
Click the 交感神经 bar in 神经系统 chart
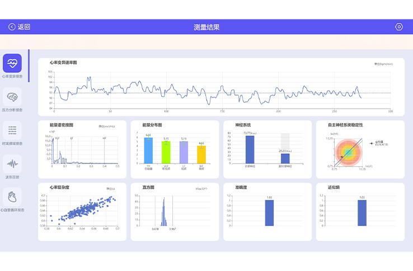(250, 149)
